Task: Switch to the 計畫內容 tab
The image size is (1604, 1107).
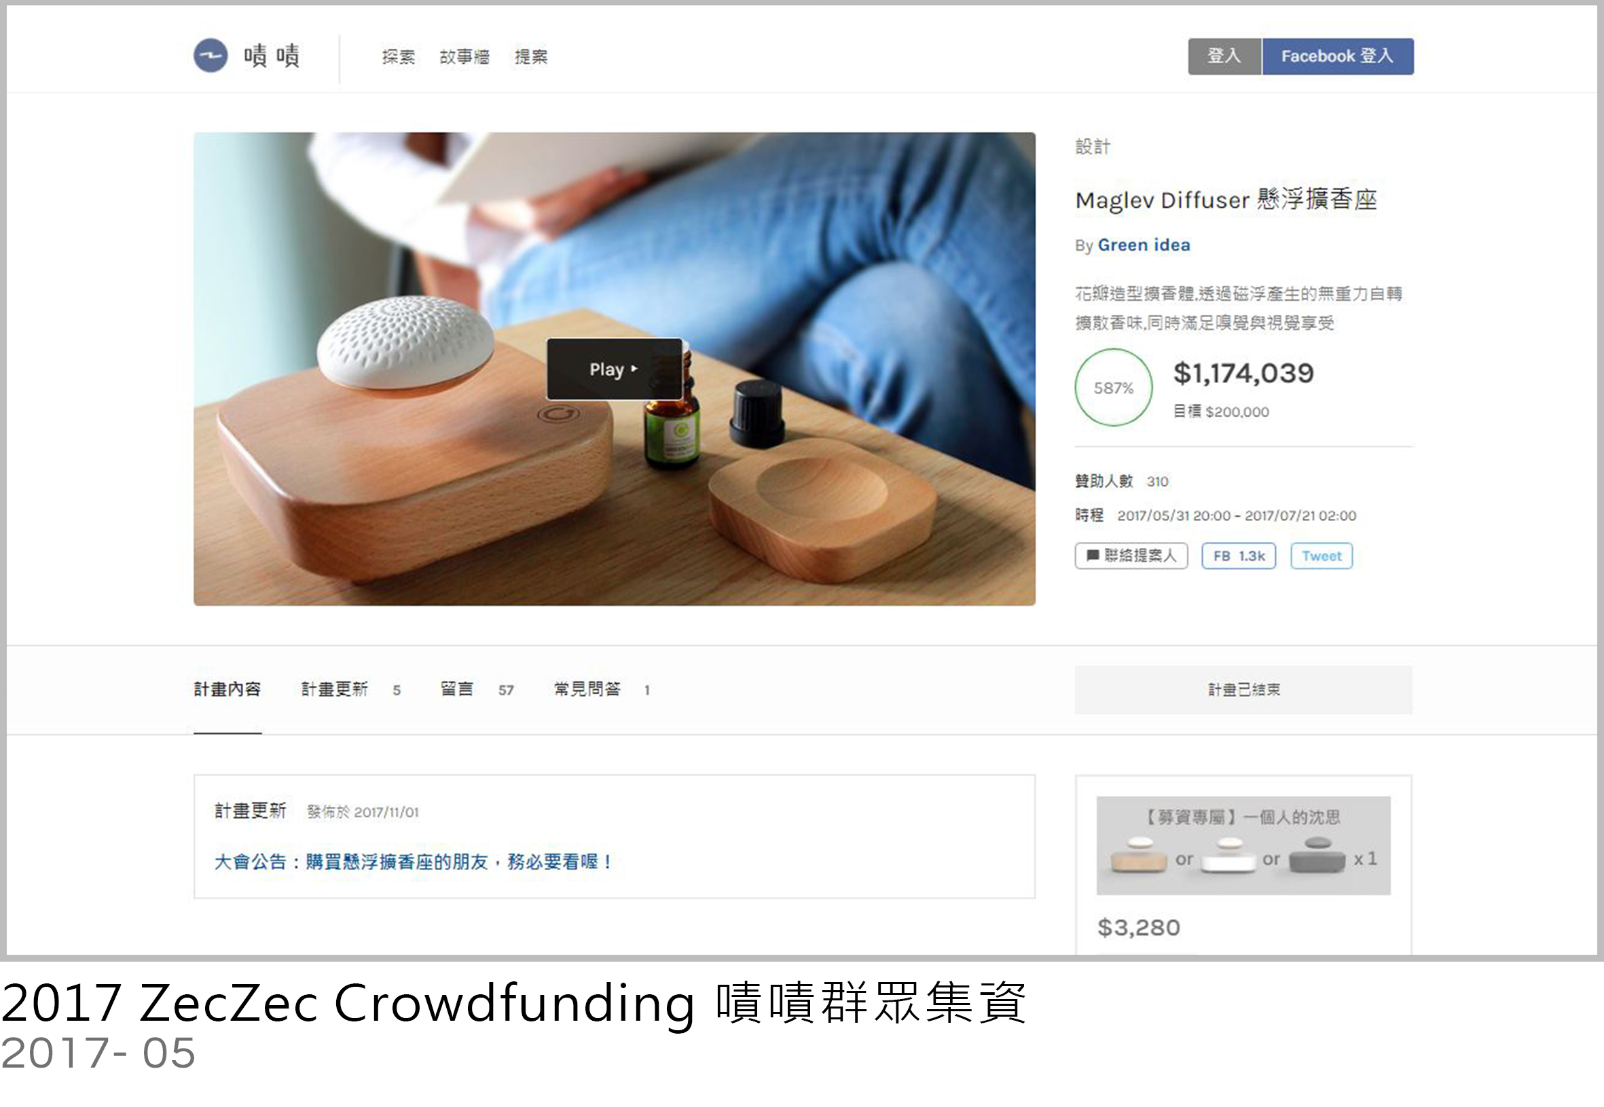Action: (227, 689)
